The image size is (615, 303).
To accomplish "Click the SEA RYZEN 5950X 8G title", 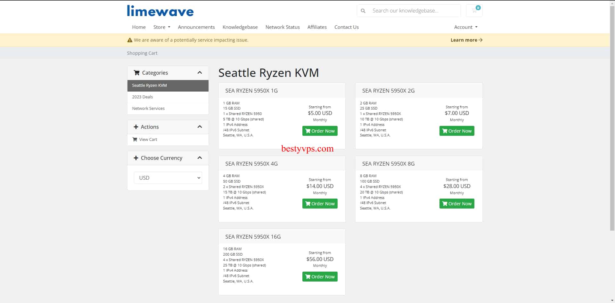I will [388, 164].
